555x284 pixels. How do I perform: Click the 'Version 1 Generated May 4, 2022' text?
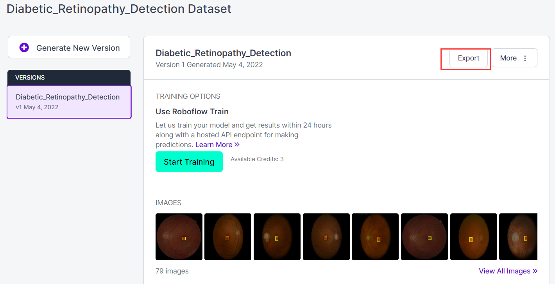(x=209, y=65)
